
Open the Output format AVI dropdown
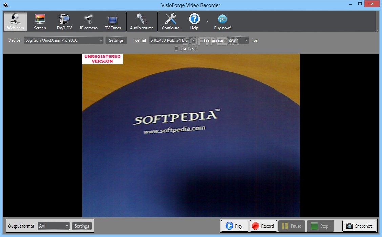coord(54,226)
